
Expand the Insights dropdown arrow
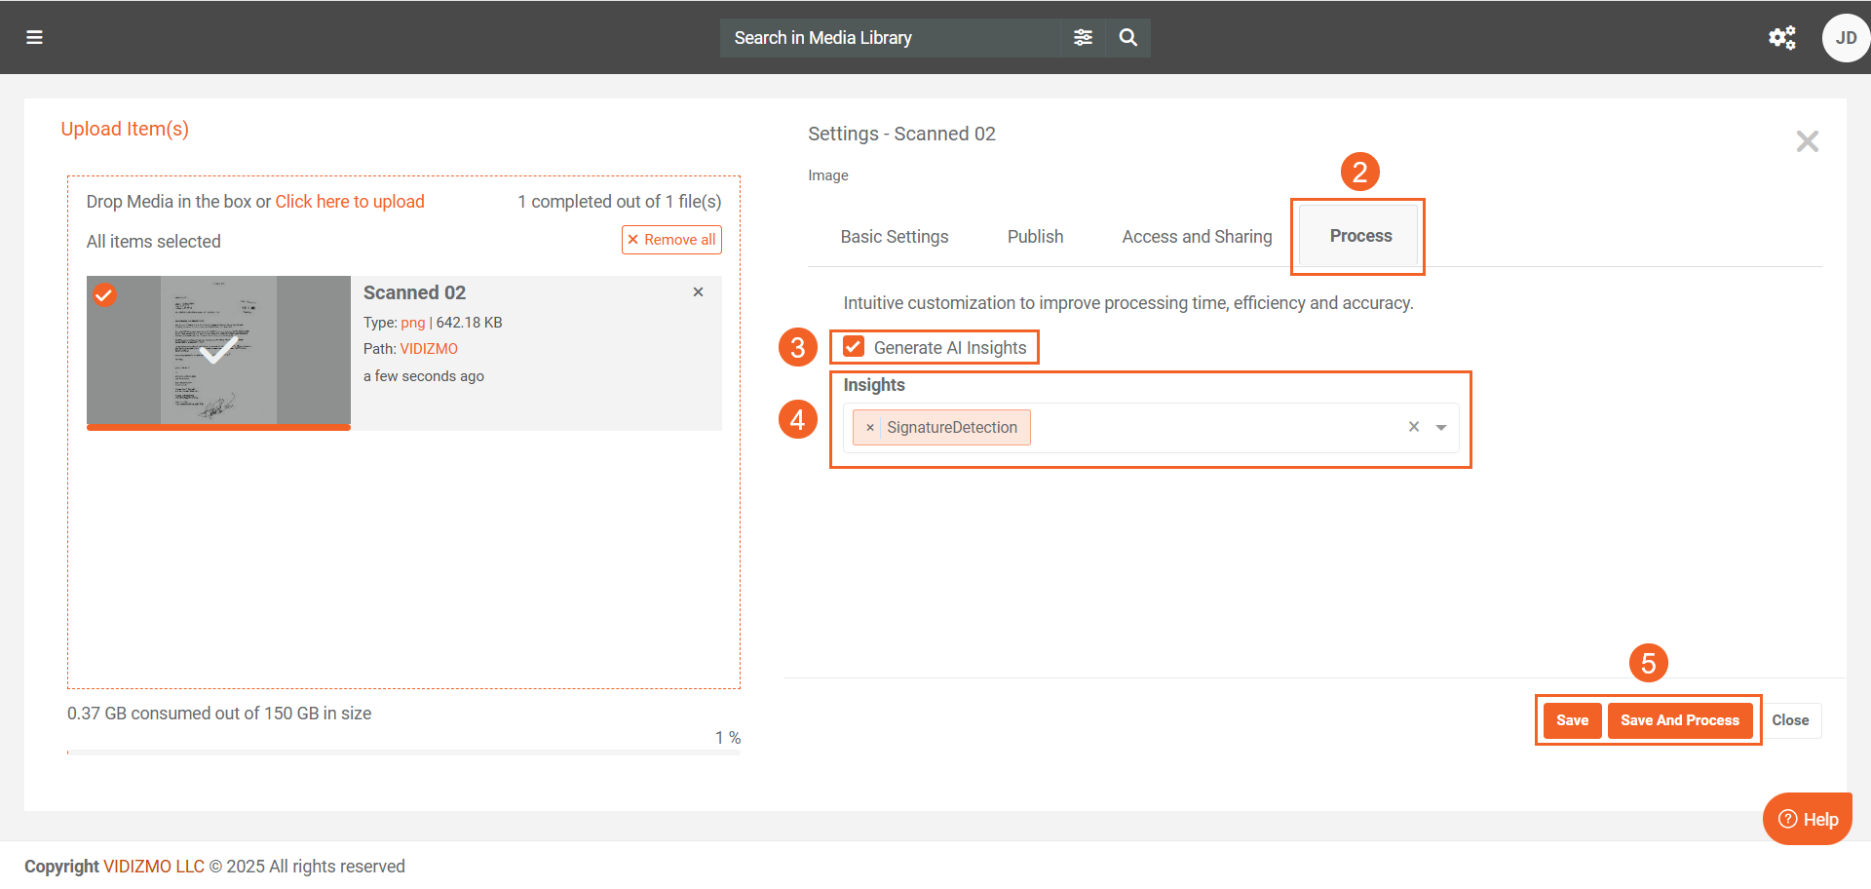[1440, 427]
